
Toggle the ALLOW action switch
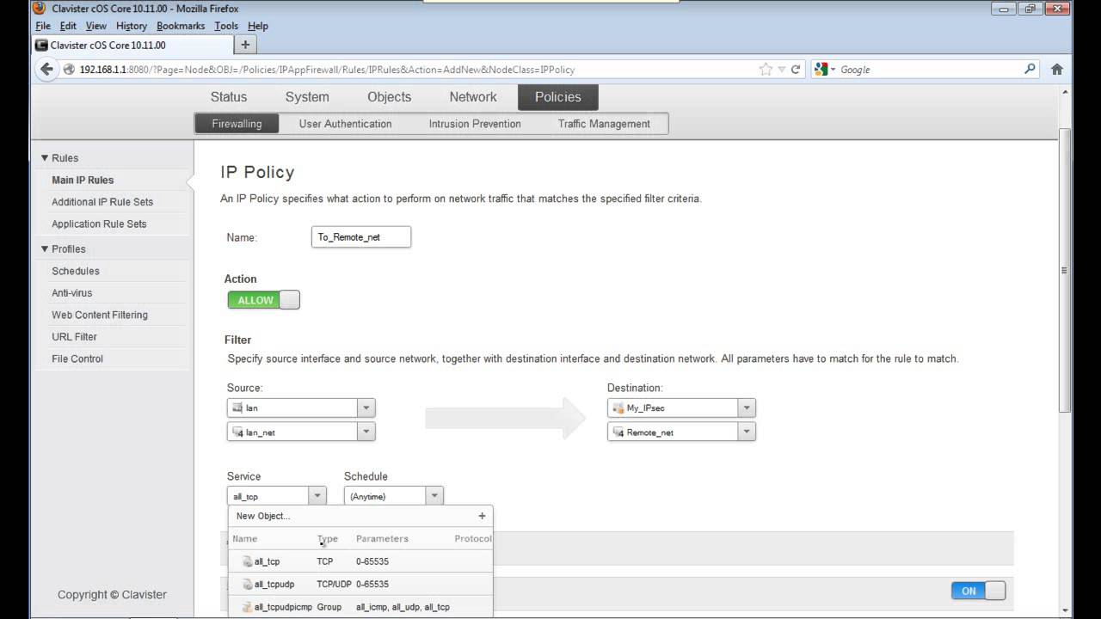(x=263, y=300)
